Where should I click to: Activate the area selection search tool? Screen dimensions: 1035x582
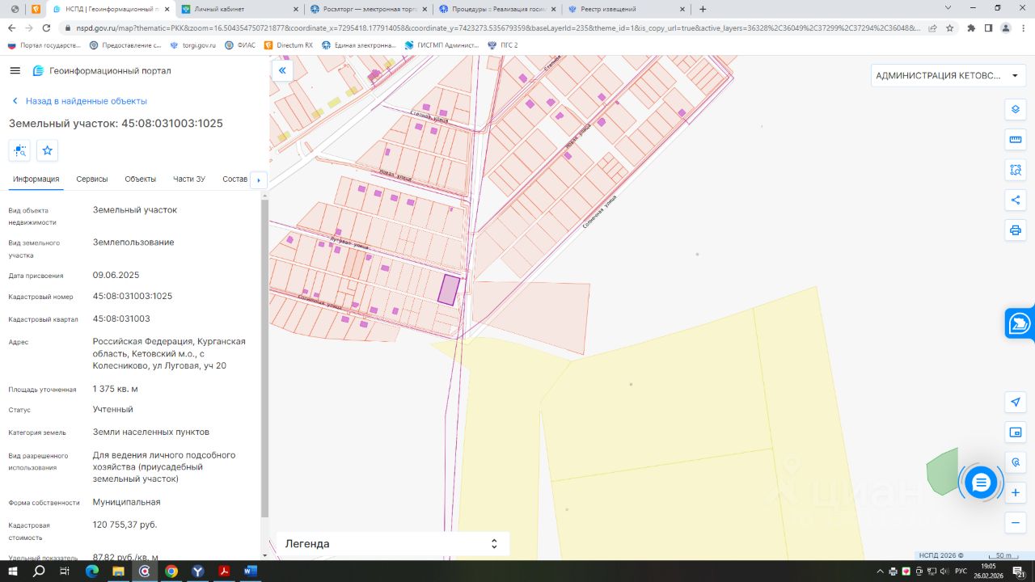click(1016, 170)
